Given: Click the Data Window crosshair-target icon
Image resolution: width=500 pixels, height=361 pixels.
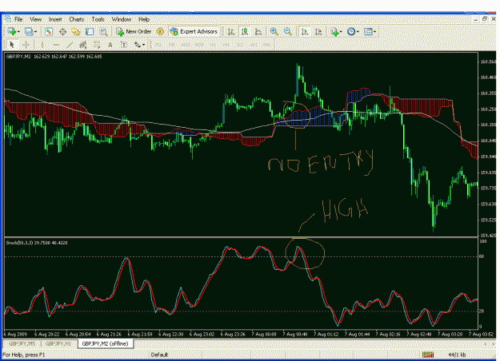Looking at the screenshot, I should pyautogui.click(x=62, y=31).
